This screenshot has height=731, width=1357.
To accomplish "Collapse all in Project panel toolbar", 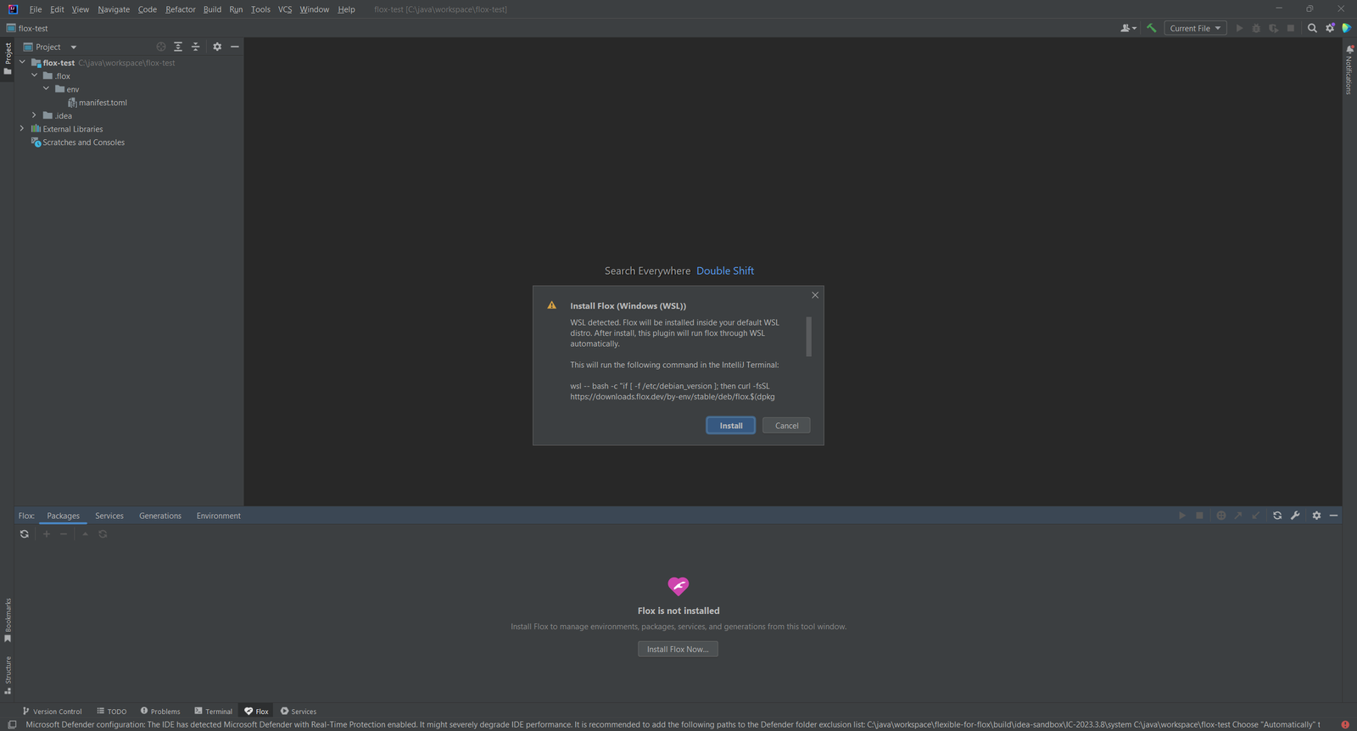I will point(196,47).
